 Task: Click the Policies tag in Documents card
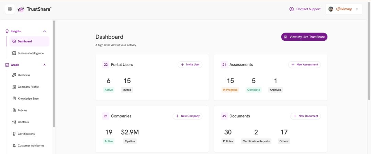[x=228, y=141]
